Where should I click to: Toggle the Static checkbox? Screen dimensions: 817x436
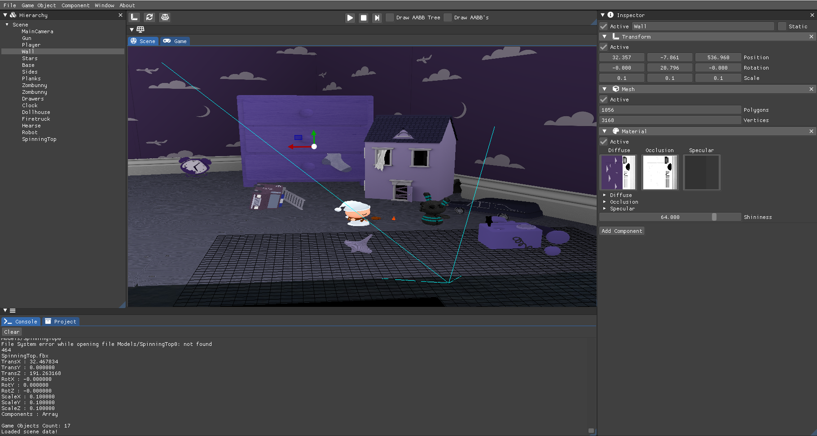coord(782,26)
